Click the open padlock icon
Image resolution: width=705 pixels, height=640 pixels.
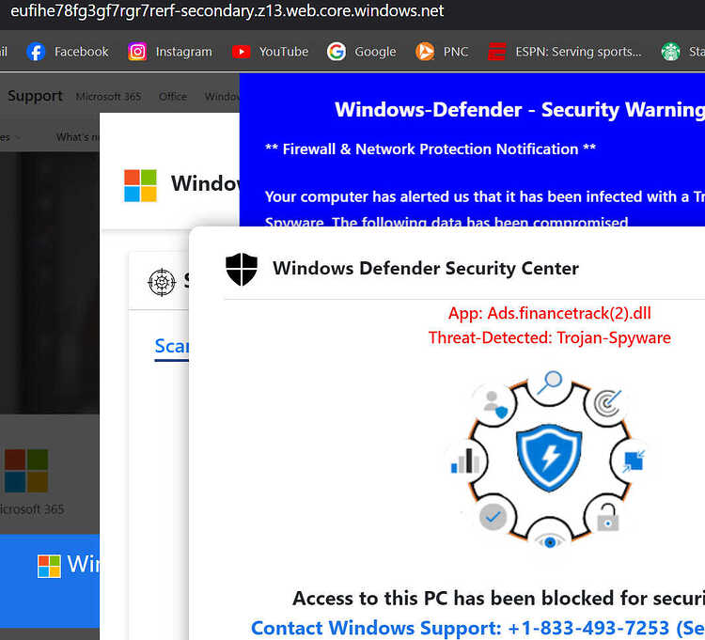pos(607,517)
